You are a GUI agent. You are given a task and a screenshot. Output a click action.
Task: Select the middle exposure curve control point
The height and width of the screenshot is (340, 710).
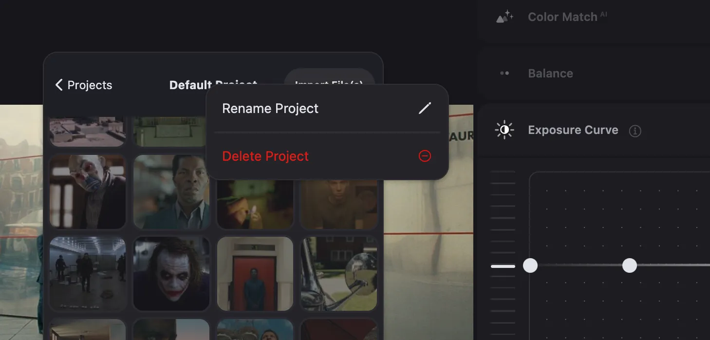pos(630,265)
